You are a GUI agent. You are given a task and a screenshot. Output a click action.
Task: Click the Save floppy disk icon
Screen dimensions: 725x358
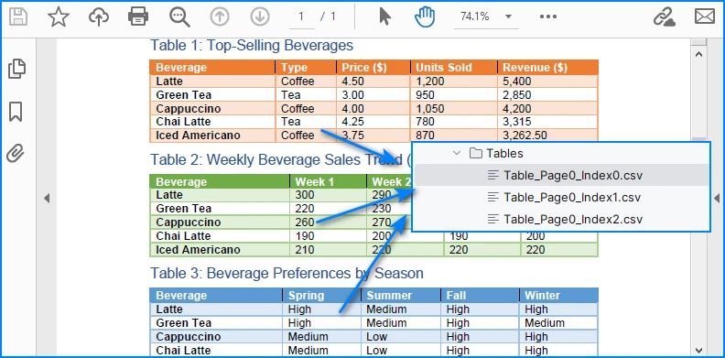[18, 17]
